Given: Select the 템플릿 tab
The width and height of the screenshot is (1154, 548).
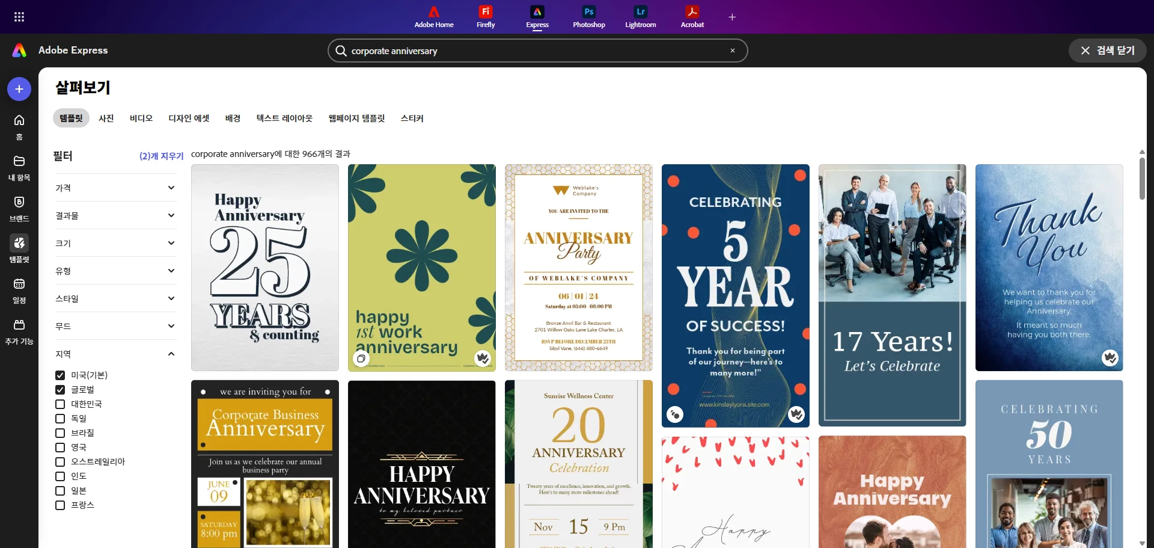Looking at the screenshot, I should (x=72, y=119).
